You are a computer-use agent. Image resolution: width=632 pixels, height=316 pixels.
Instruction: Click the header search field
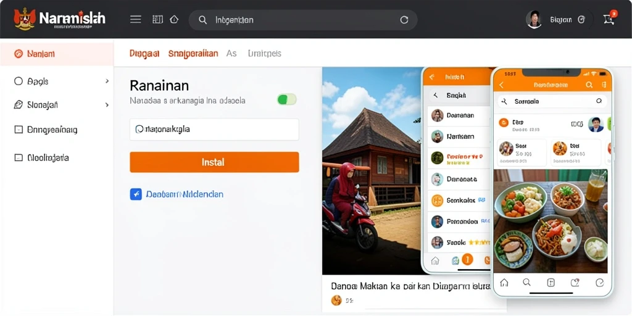pyautogui.click(x=303, y=20)
